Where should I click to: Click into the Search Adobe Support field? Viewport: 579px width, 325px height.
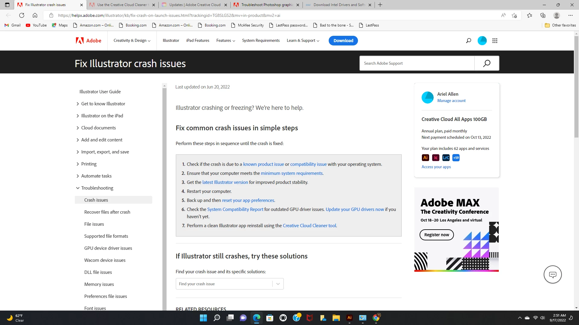pyautogui.click(x=417, y=63)
